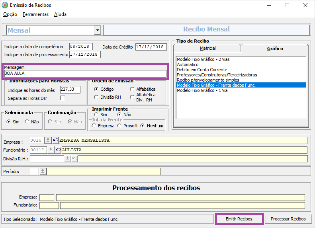315x228 pixels.
Task: Click the Empresa undo icon
Action: (55, 140)
